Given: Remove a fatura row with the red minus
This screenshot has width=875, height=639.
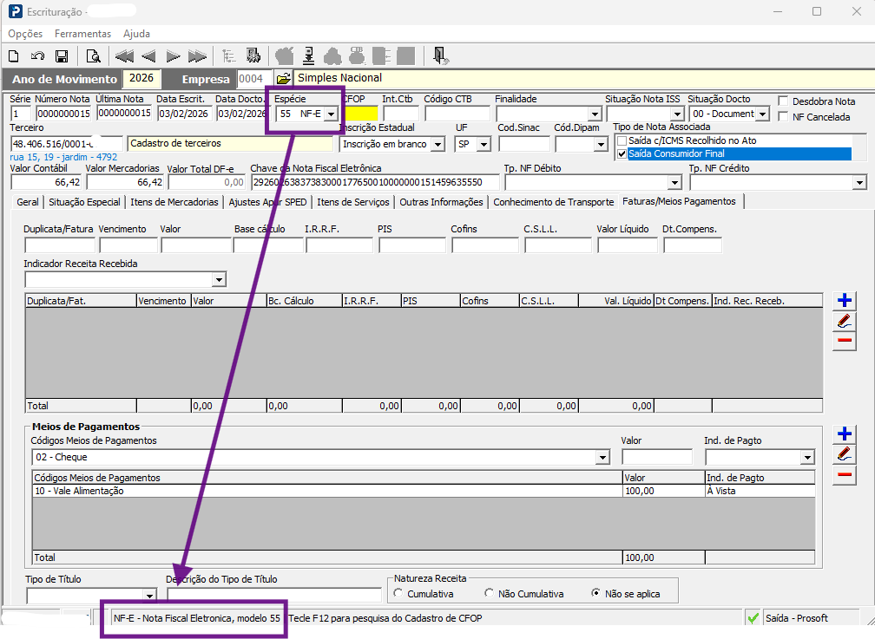Looking at the screenshot, I should pyautogui.click(x=845, y=341).
